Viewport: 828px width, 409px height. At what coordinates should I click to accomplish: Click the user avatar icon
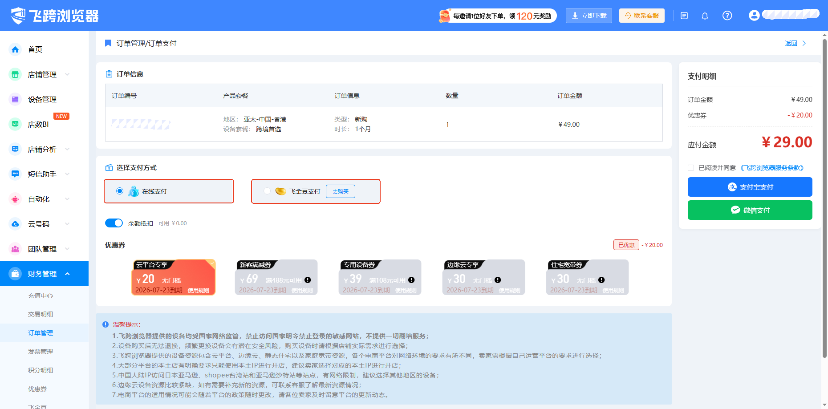[x=754, y=16]
